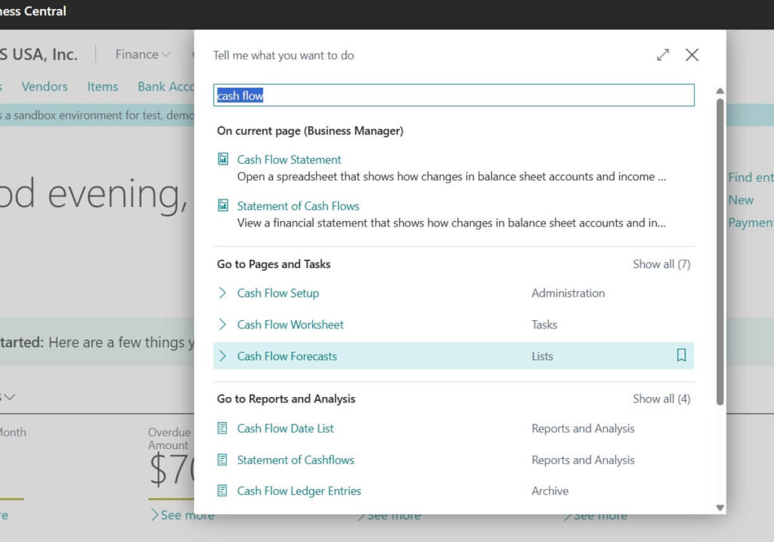Click the document icon beside Cash Flow Date List
The width and height of the screenshot is (774, 542).
pyautogui.click(x=223, y=428)
